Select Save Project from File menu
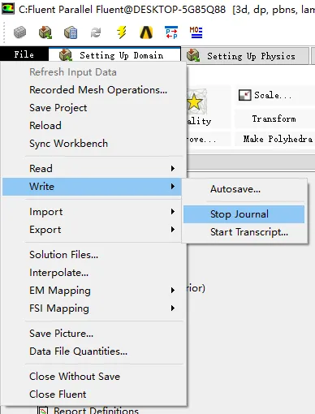 [58, 108]
